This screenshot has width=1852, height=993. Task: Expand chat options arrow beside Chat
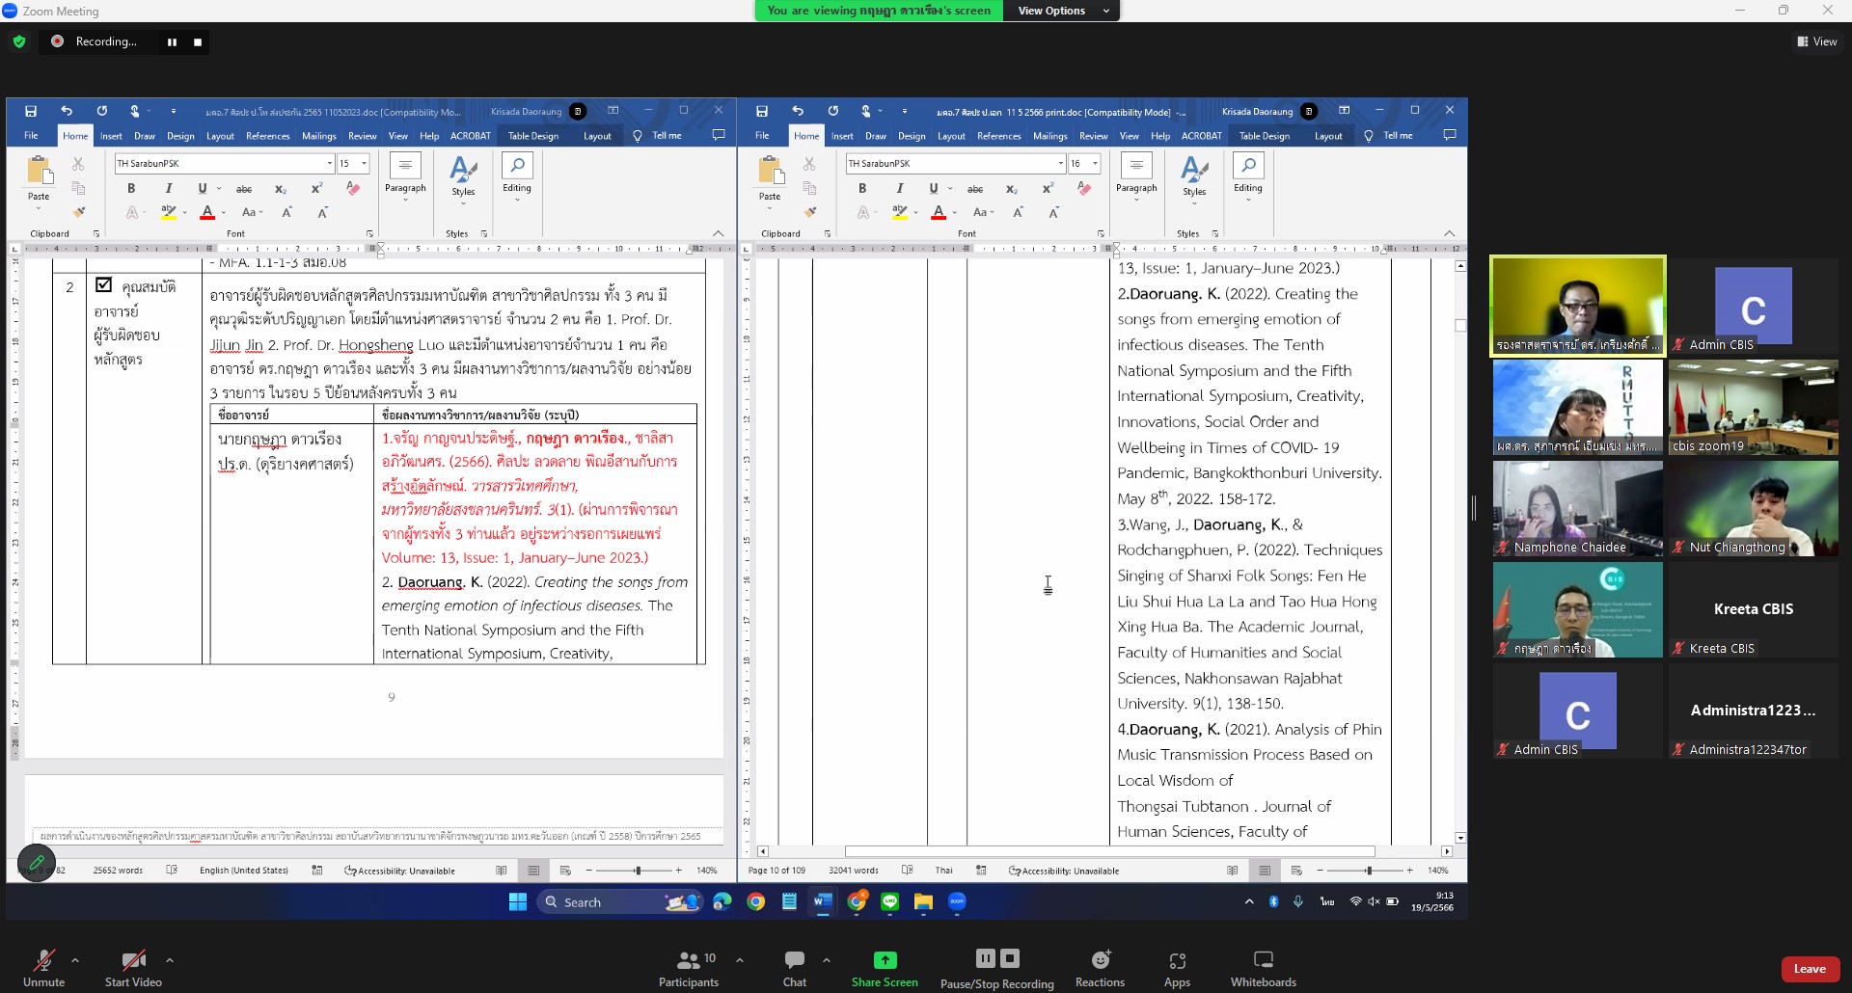(x=827, y=960)
